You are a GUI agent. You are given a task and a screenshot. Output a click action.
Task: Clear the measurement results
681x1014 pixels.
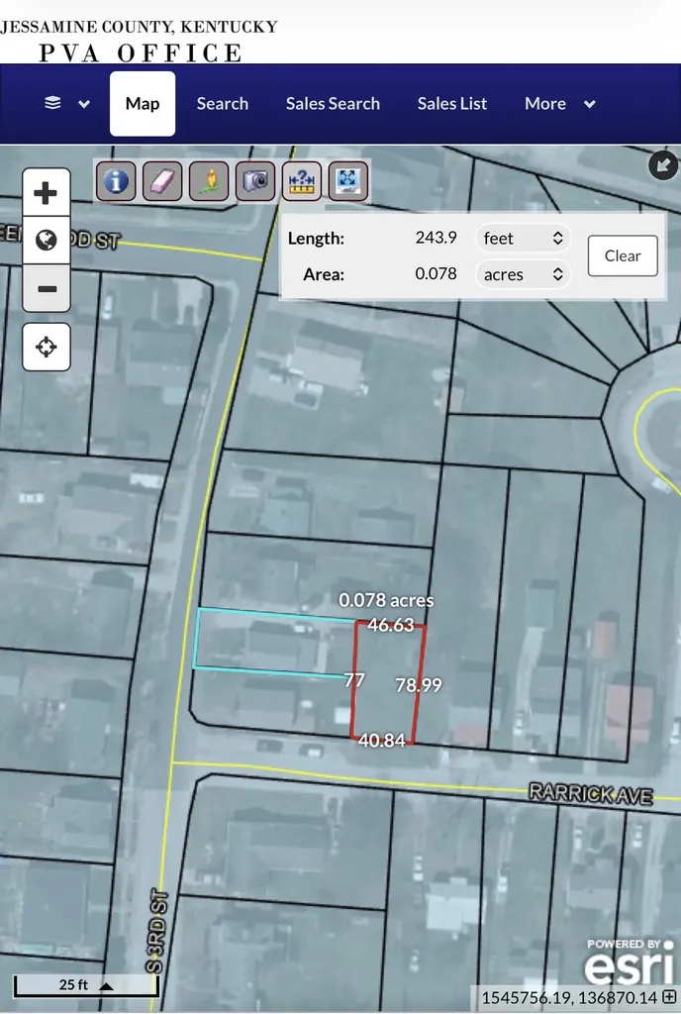623,255
